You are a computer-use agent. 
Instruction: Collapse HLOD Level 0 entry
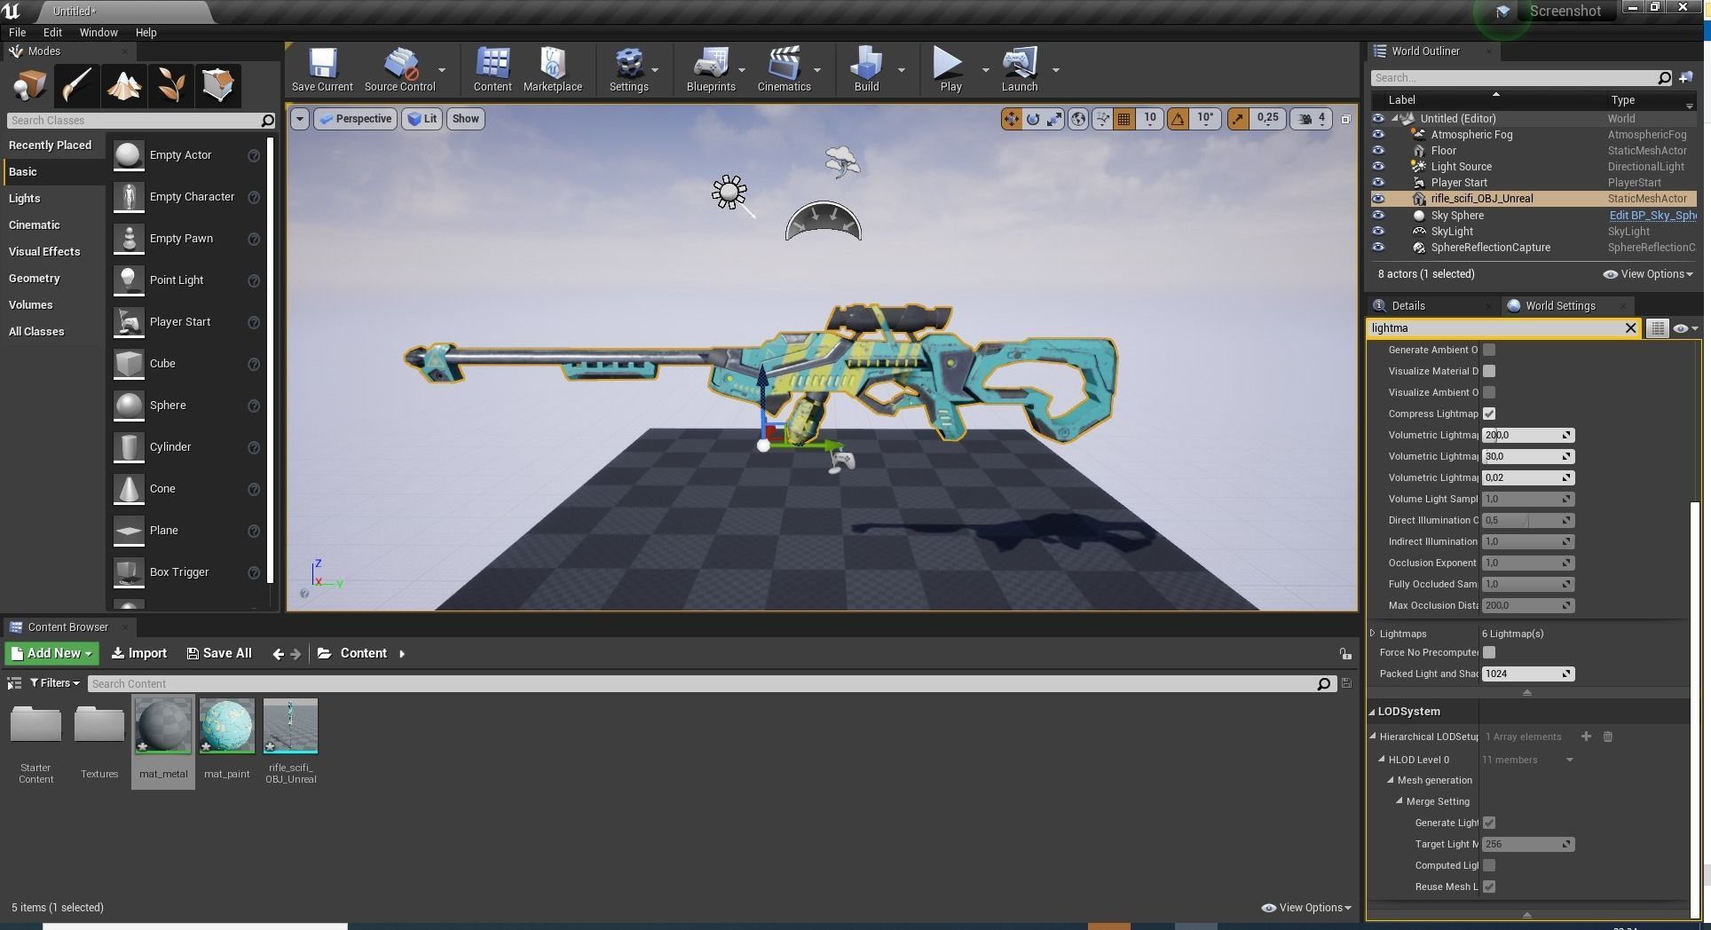click(x=1382, y=760)
